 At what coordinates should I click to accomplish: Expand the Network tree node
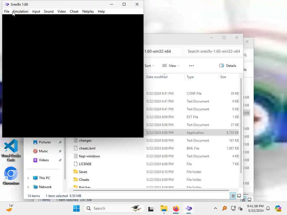pos(28,187)
